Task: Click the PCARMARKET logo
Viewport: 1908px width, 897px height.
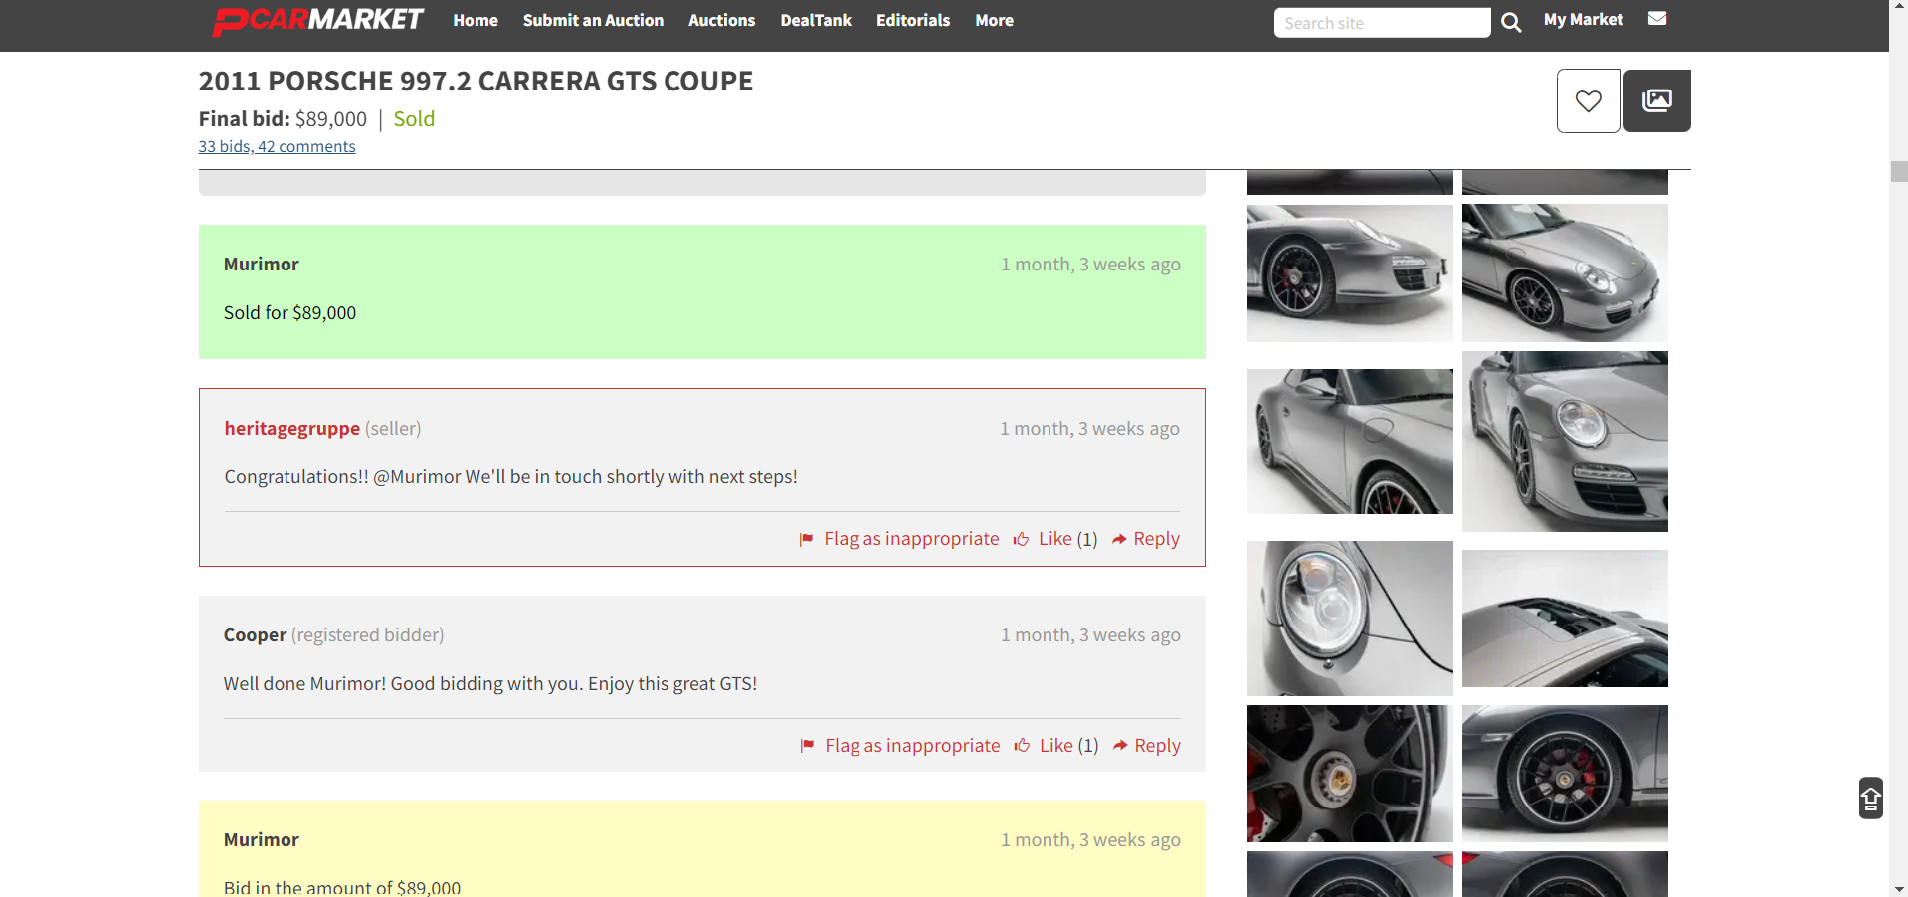Action: pyautogui.click(x=318, y=20)
